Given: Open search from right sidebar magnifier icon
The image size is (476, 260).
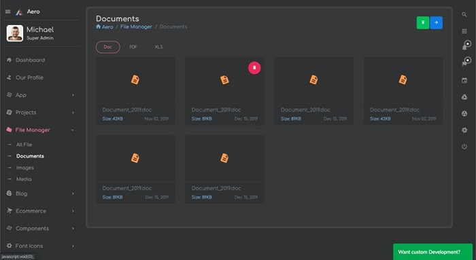Looking at the screenshot, I should 464,14.
